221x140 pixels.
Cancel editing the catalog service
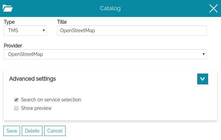point(55,131)
